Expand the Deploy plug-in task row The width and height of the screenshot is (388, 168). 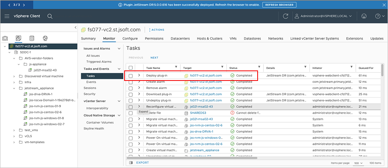139,75
